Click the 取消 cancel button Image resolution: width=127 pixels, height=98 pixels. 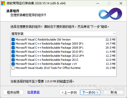(114, 92)
